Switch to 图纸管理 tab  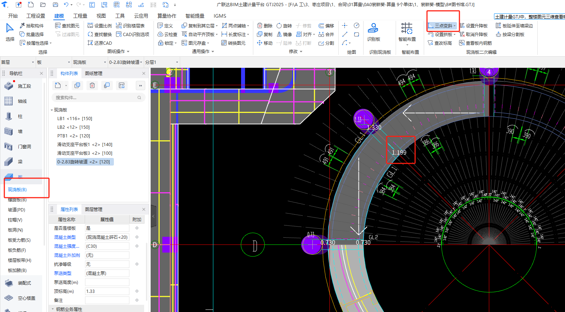point(94,73)
